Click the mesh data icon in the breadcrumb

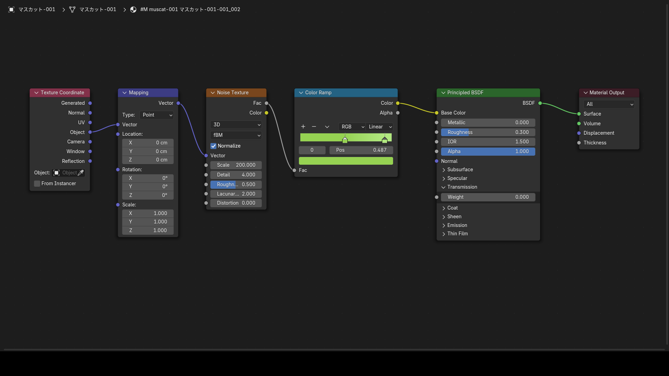(72, 9)
